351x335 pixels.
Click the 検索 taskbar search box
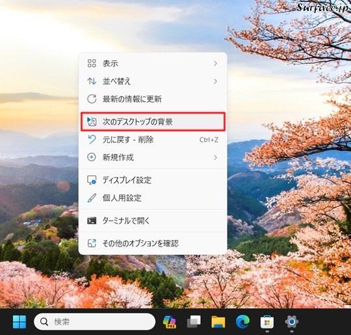pyautogui.click(x=94, y=322)
